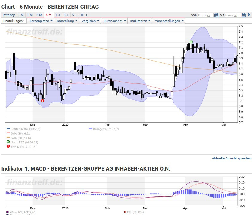Click the red SMA (38) legend color marker
The width and height of the screenshot is (252, 215).
point(8,133)
